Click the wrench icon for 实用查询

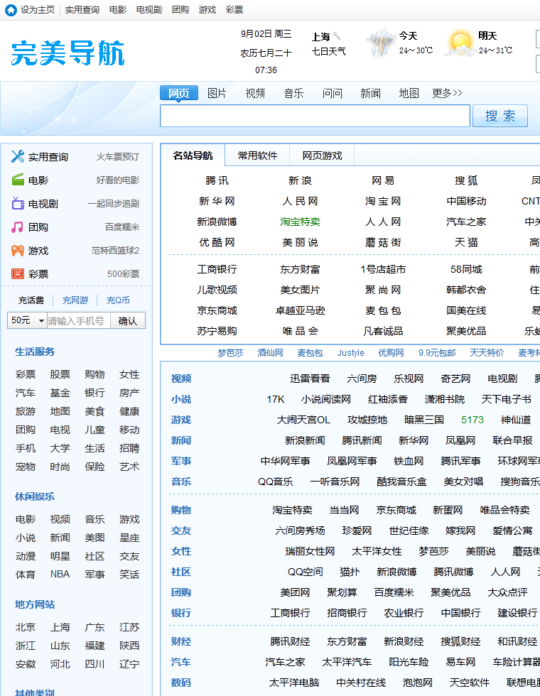coord(18,157)
